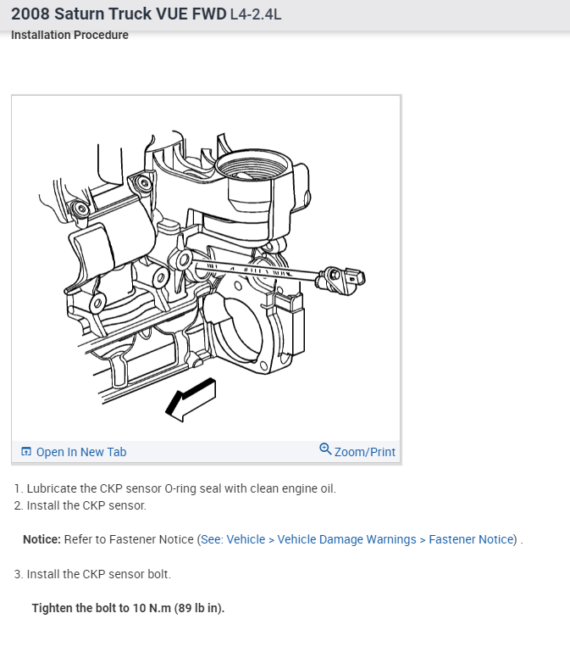Follow the Fastener Notice link text
The height and width of the screenshot is (658, 570).
[x=471, y=539]
